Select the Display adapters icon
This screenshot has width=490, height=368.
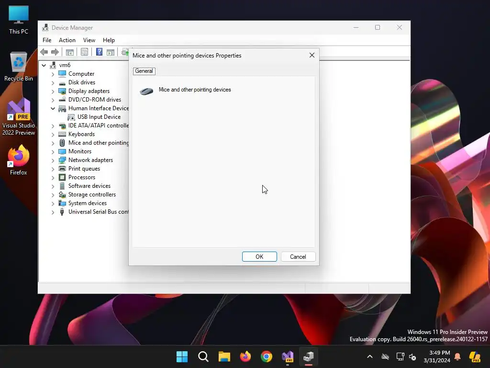(x=62, y=91)
